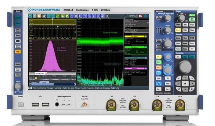
Task: Push the Single trigger key
Action: click(x=192, y=25)
